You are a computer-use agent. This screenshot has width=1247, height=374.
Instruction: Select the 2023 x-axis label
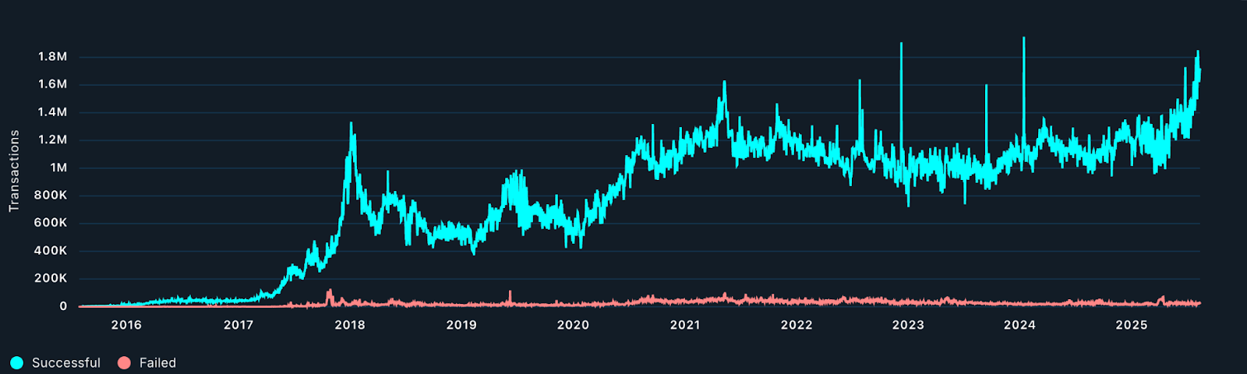pos(908,325)
